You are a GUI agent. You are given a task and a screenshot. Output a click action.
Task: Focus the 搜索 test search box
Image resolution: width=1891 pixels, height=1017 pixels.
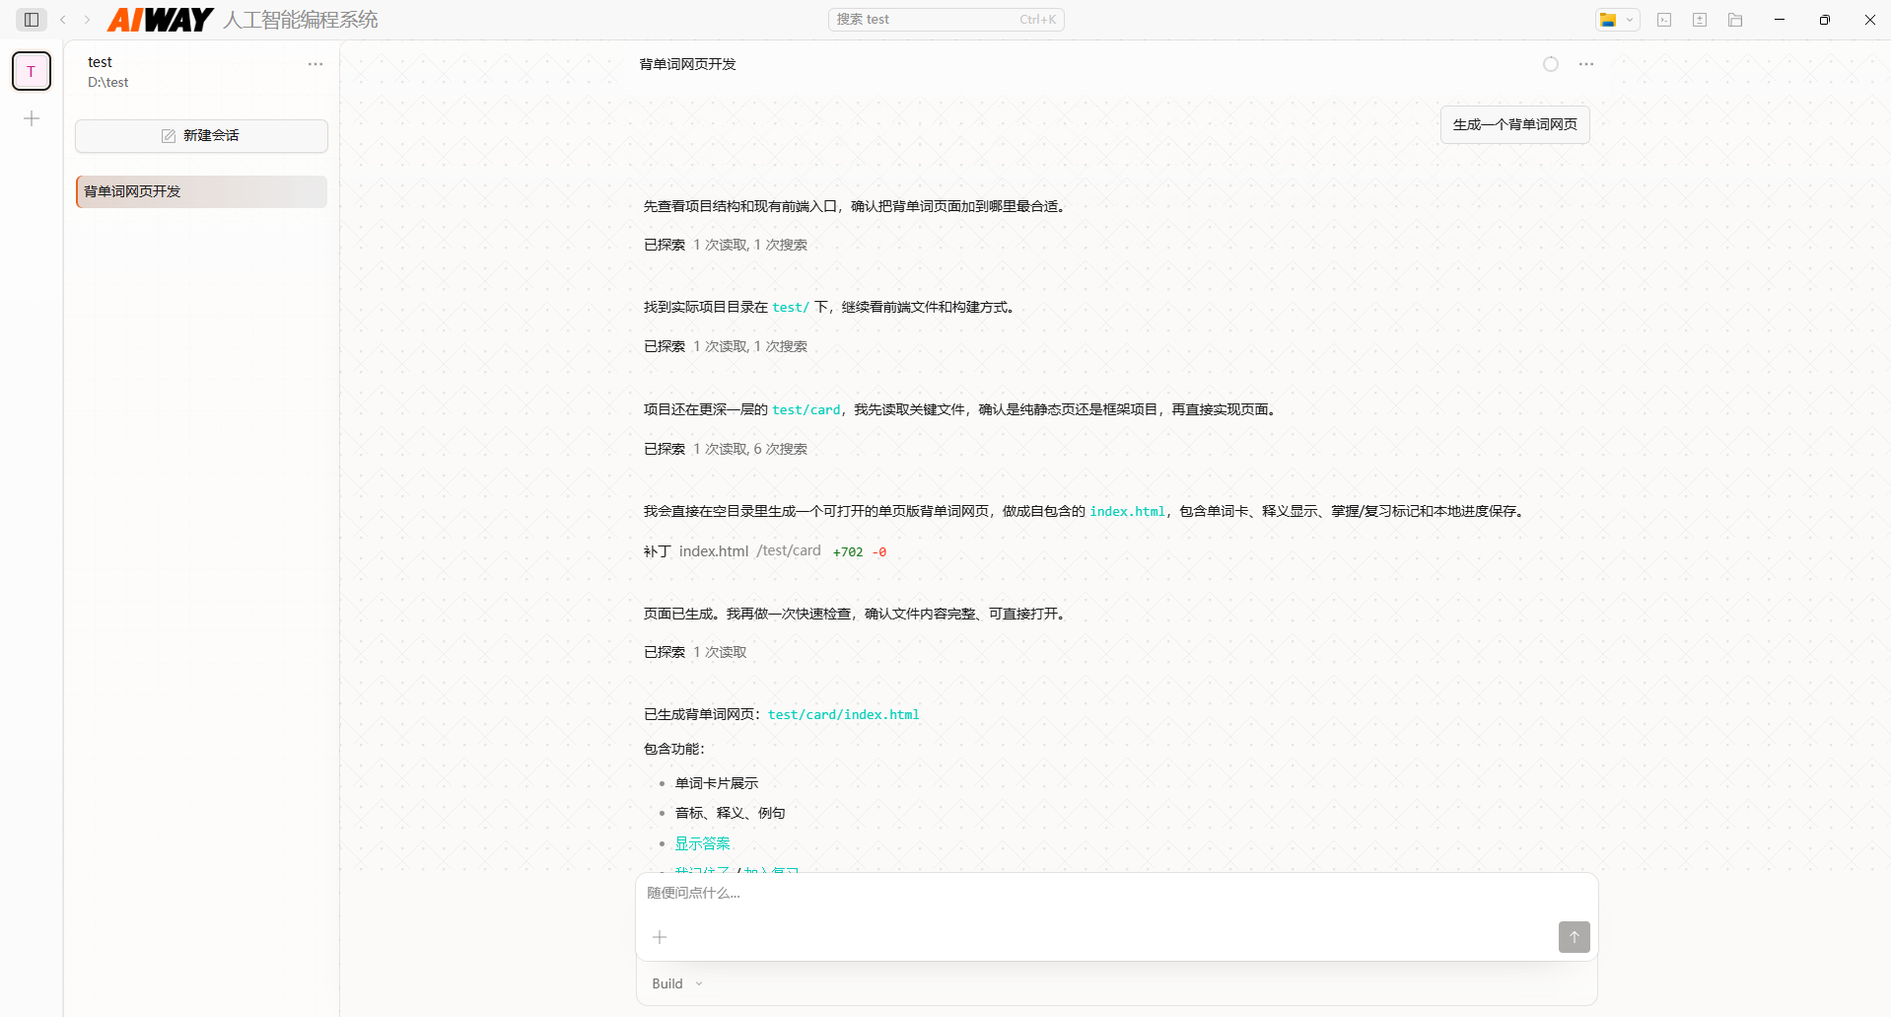tap(946, 20)
